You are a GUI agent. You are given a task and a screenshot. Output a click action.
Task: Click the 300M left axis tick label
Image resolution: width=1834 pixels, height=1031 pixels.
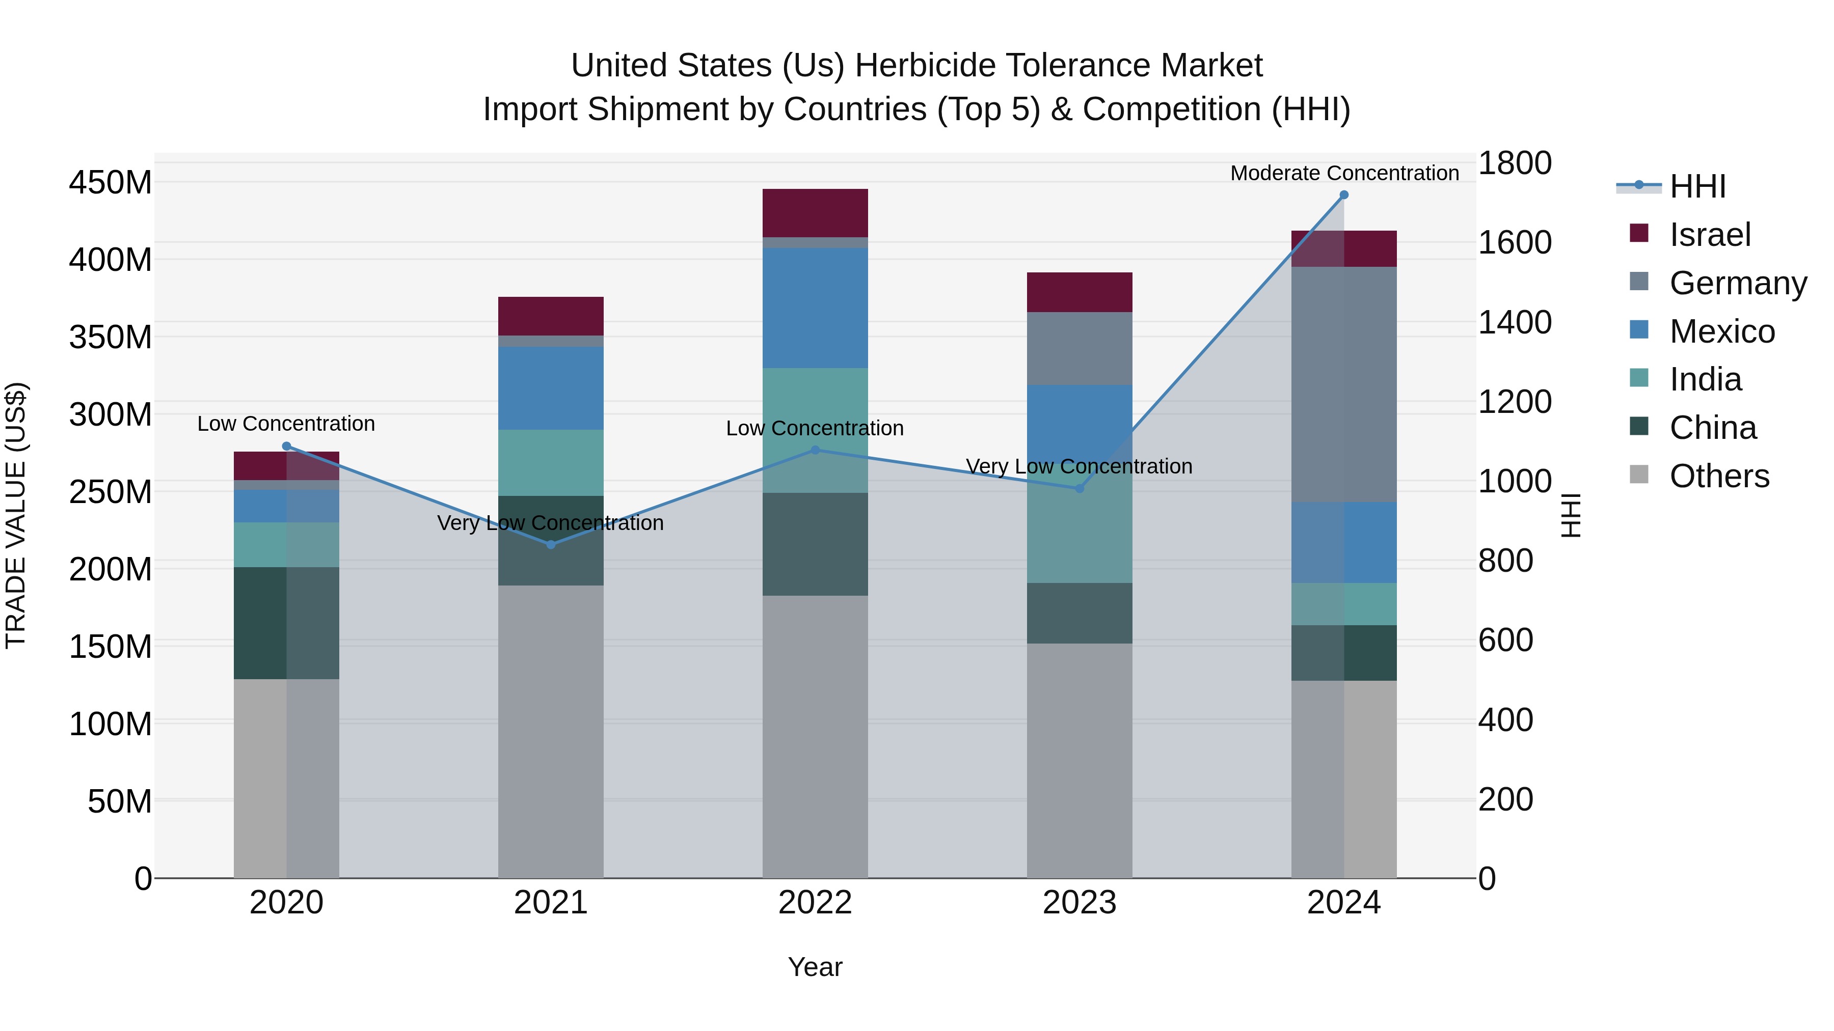coord(111,414)
